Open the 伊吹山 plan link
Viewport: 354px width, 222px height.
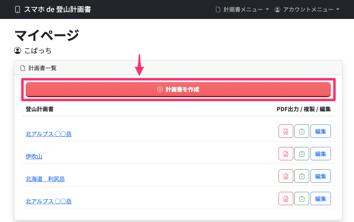[x=34, y=156]
